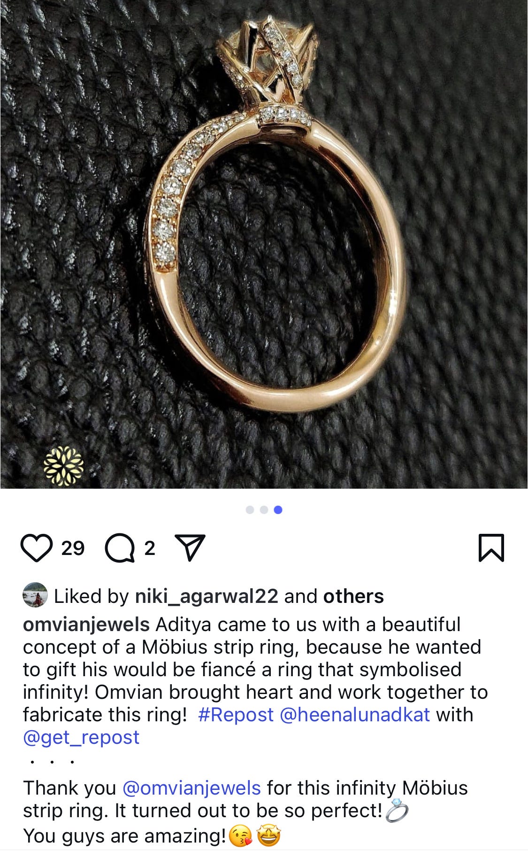This screenshot has width=528, height=851.
Task: Save post with the bookmark icon
Action: (x=491, y=548)
